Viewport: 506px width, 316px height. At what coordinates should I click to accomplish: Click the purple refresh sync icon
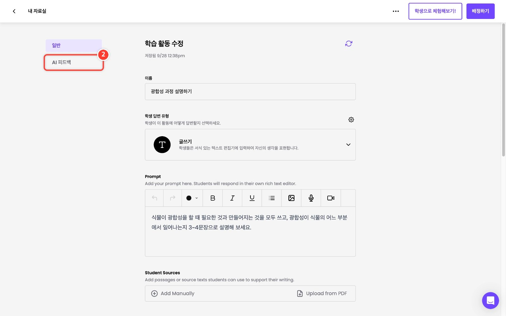(349, 44)
